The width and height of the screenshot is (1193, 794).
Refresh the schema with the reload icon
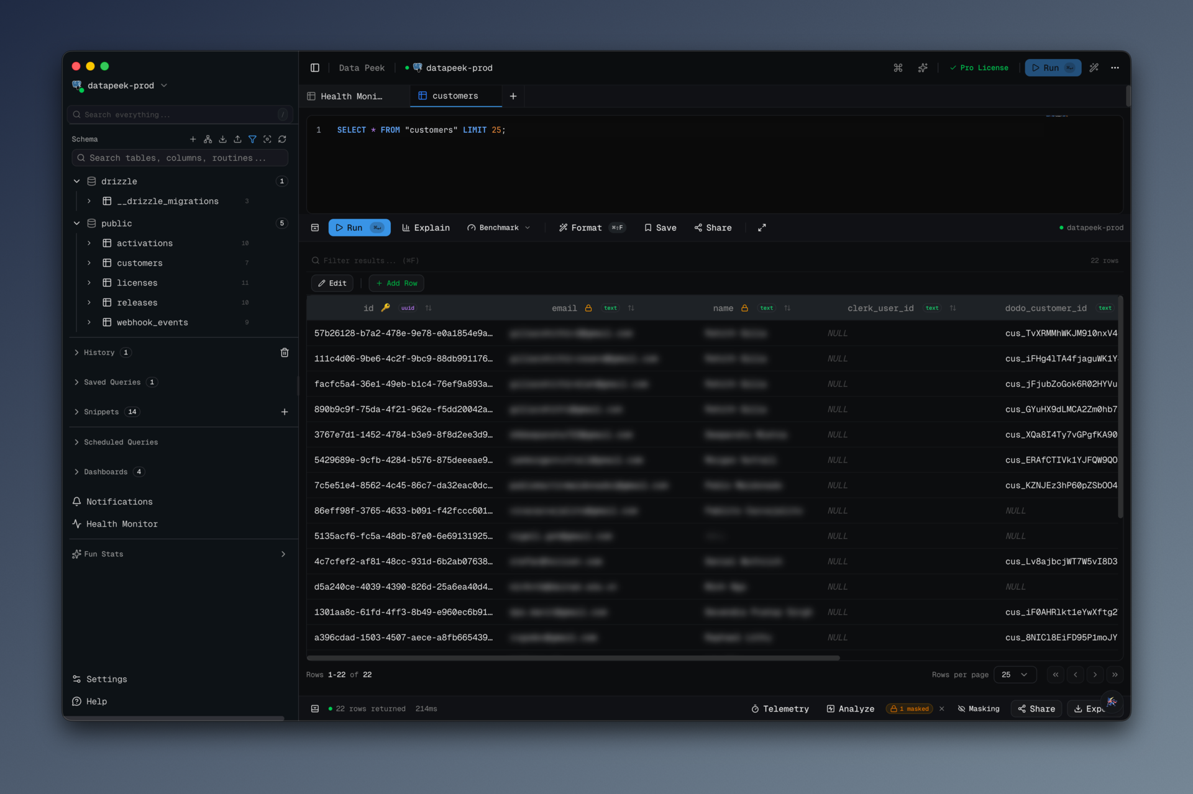[x=282, y=139]
